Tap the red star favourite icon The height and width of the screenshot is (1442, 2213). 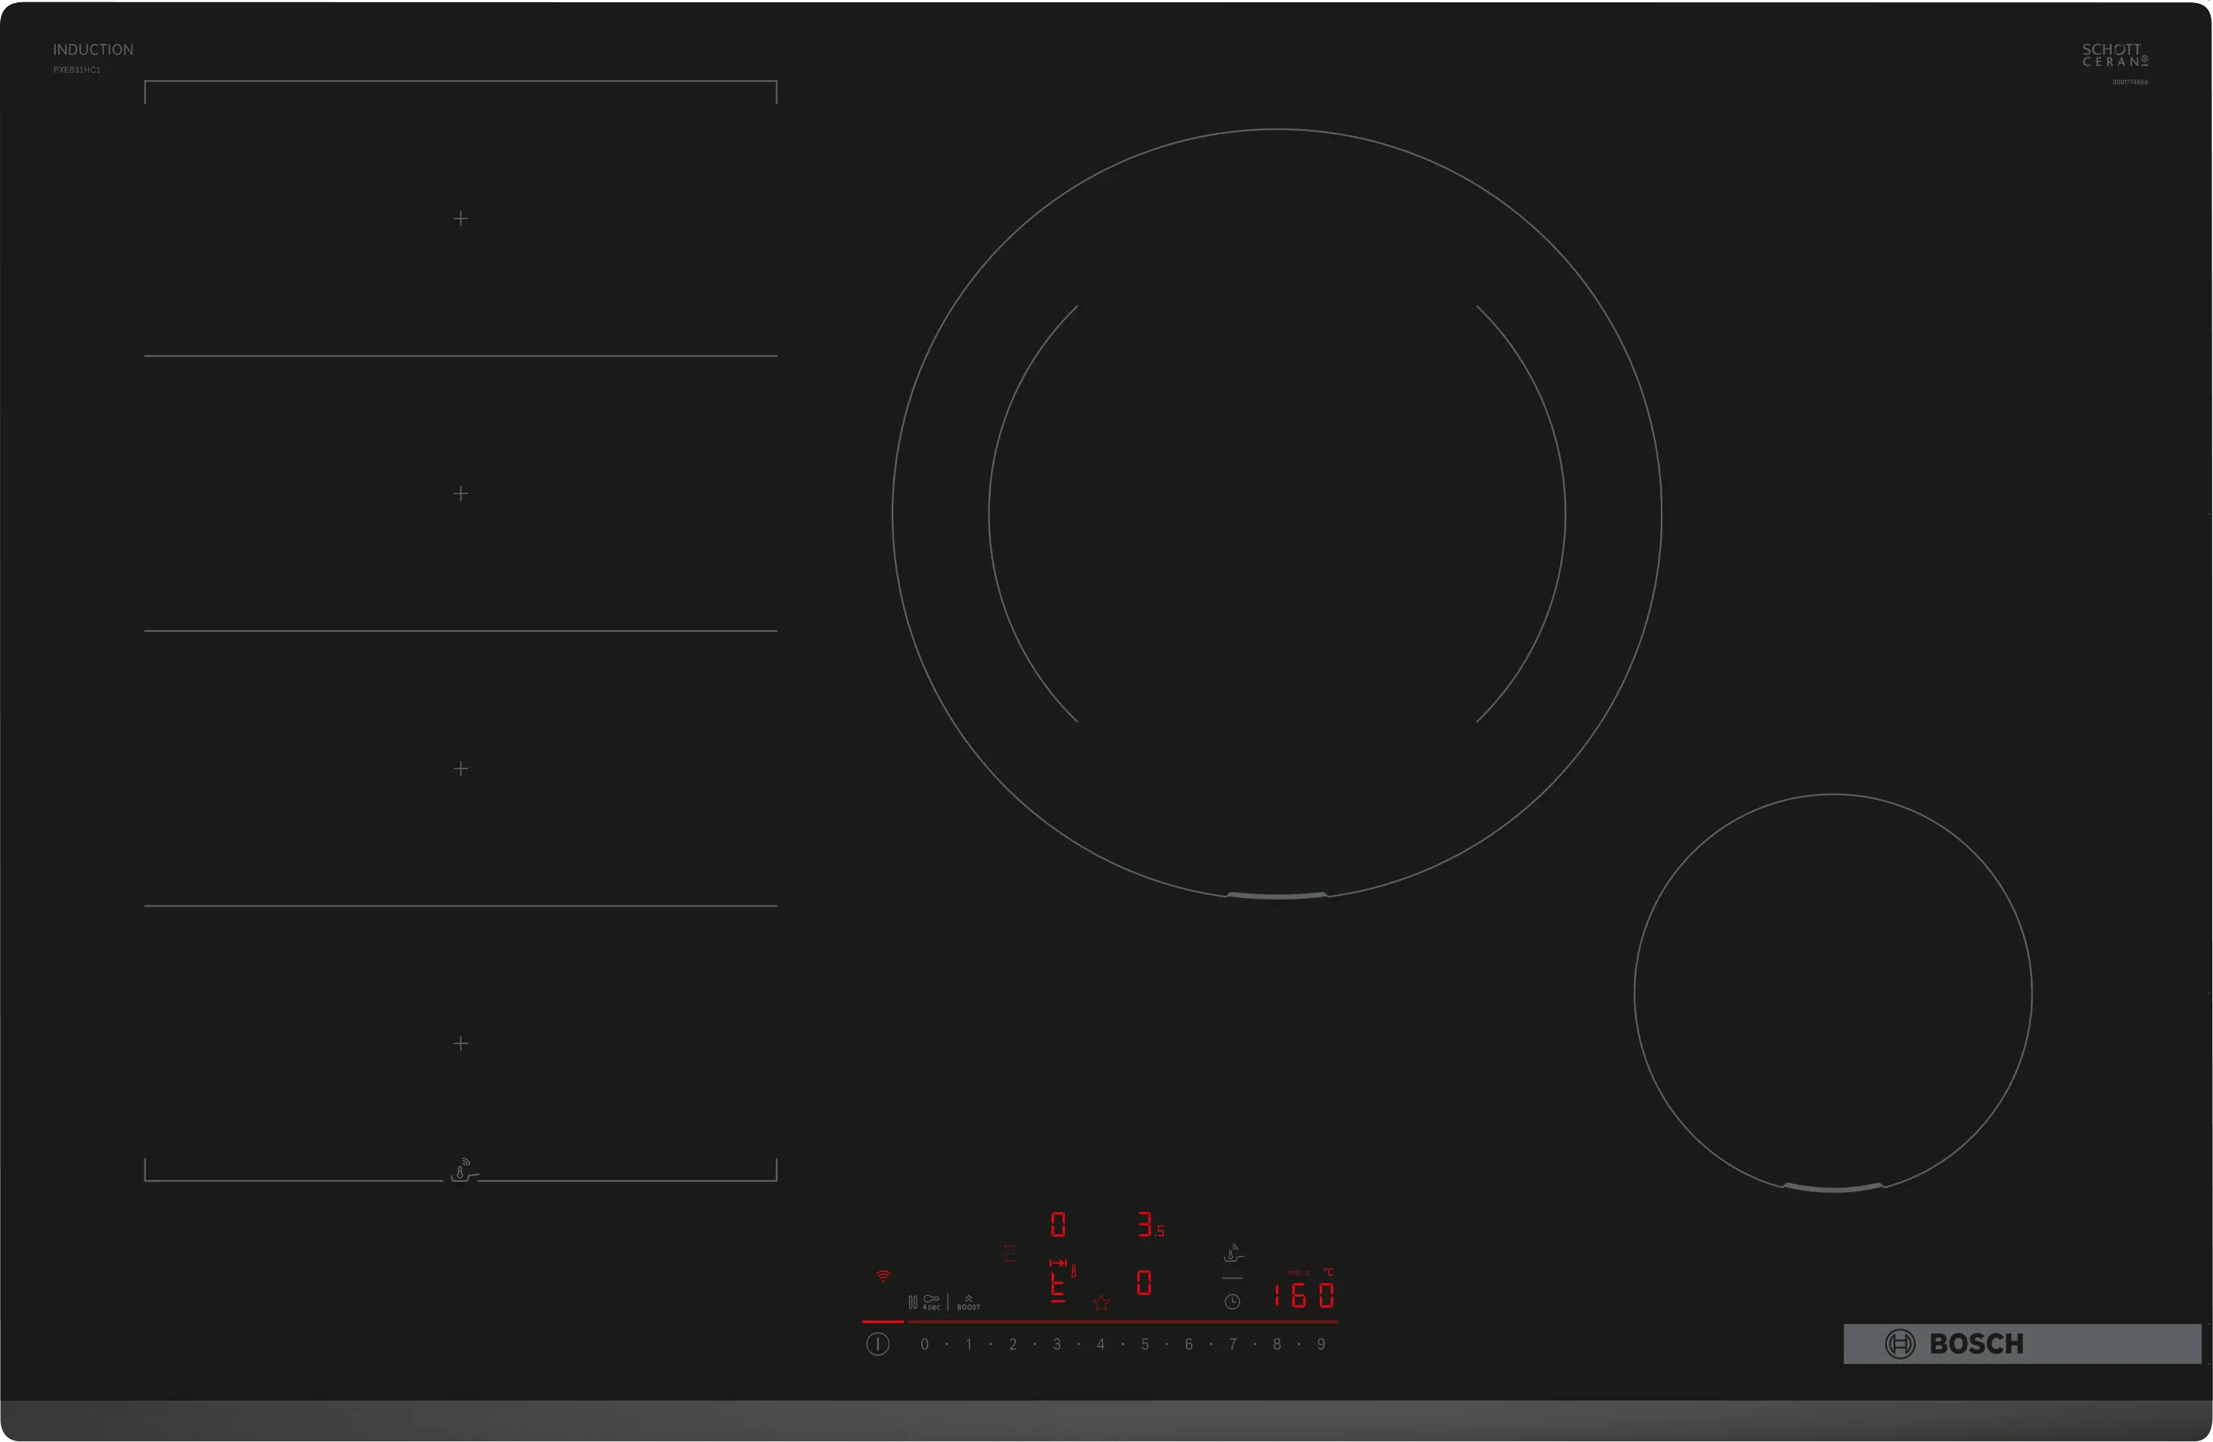[x=1102, y=1303]
